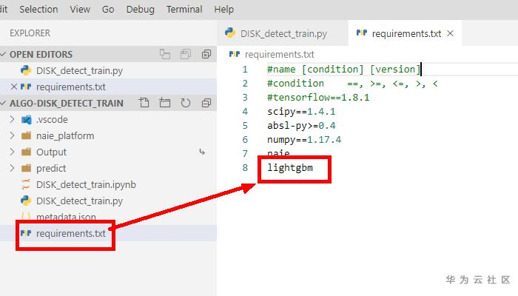Expand the .vscode folder
Screen dimensions: 518x296
[13, 119]
